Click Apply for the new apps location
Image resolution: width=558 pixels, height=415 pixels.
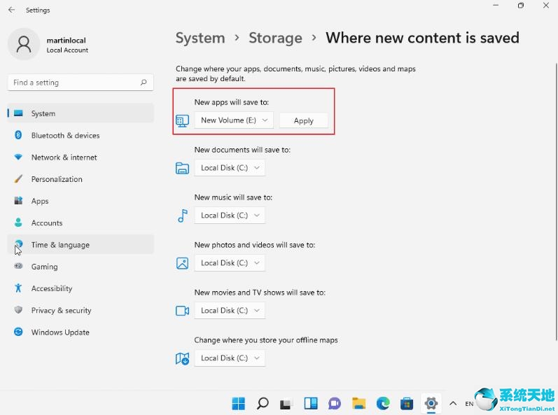pos(304,120)
